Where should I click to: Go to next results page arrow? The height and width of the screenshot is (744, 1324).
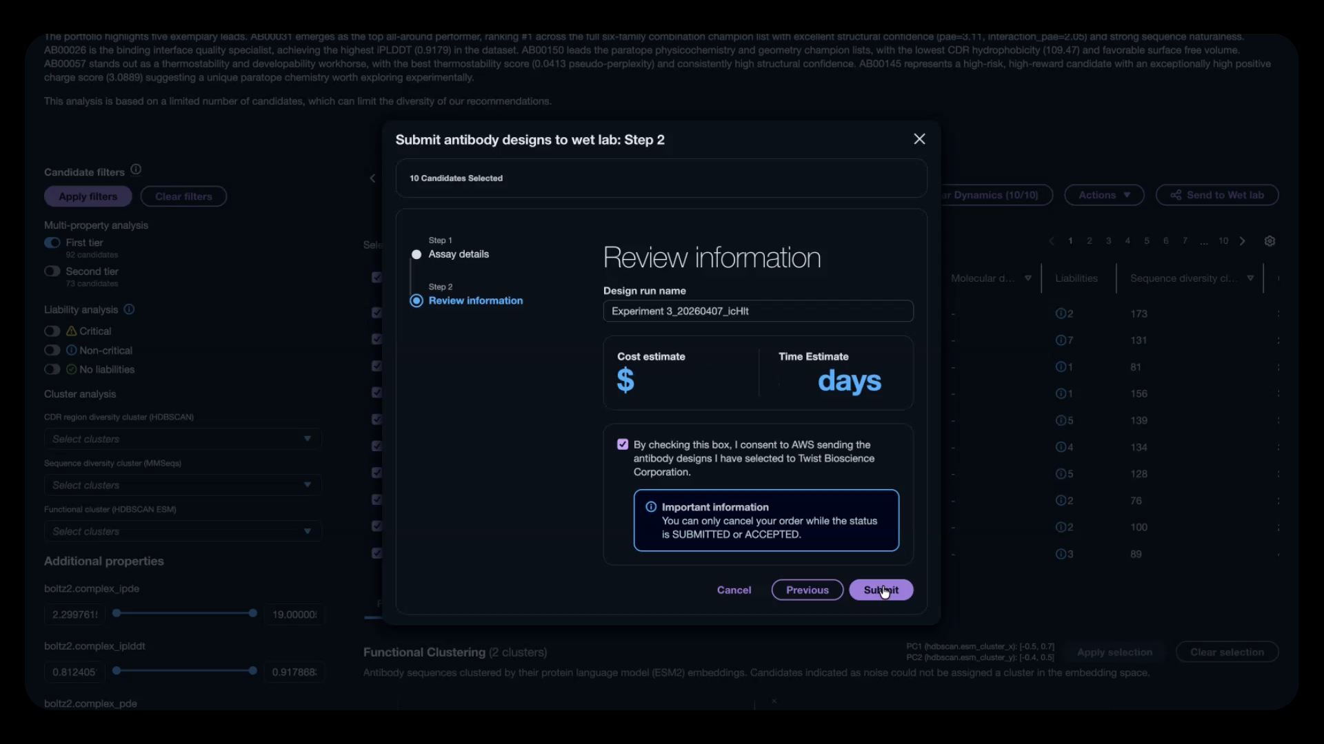coord(1243,241)
